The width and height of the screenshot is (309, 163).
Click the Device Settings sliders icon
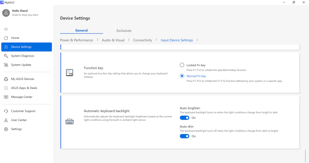tap(6, 47)
